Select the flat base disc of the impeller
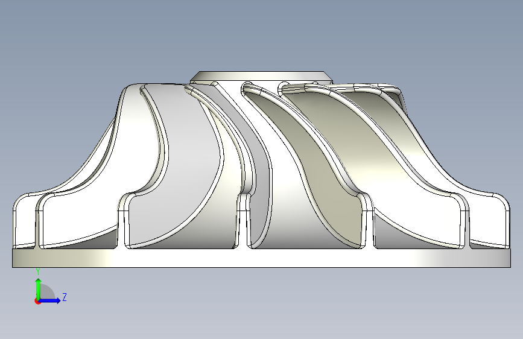 tap(261, 258)
